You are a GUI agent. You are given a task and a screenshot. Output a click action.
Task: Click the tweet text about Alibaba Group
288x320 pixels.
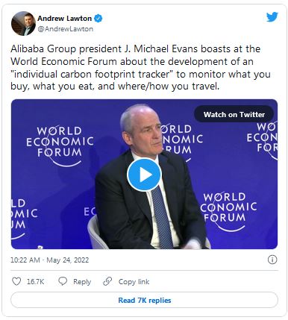click(x=140, y=68)
